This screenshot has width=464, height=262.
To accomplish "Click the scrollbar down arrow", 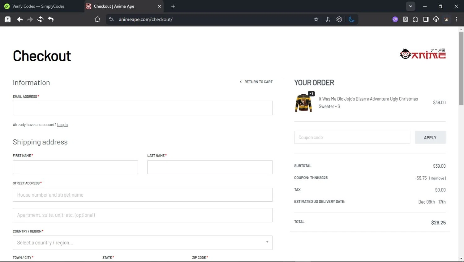I will point(461,258).
